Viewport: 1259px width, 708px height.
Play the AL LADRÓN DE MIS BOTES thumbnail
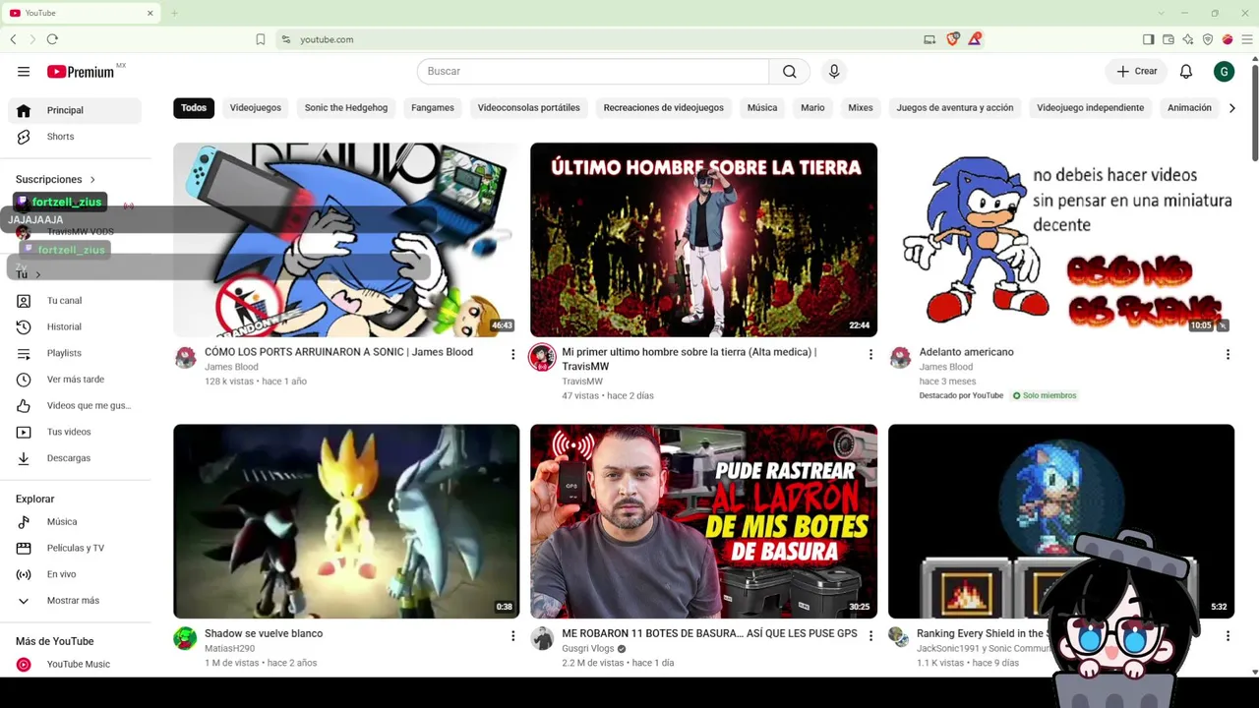[703, 521]
